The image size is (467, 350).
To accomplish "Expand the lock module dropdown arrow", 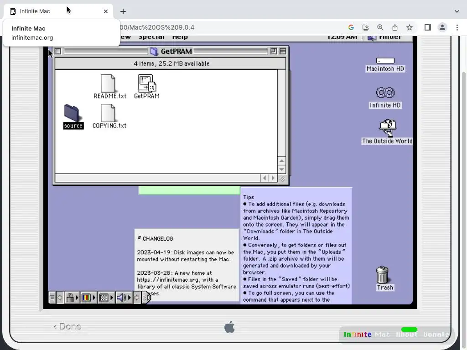I will (x=77, y=298).
